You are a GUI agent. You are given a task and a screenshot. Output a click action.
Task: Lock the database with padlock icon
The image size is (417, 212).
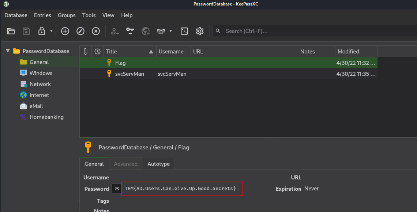[41, 31]
